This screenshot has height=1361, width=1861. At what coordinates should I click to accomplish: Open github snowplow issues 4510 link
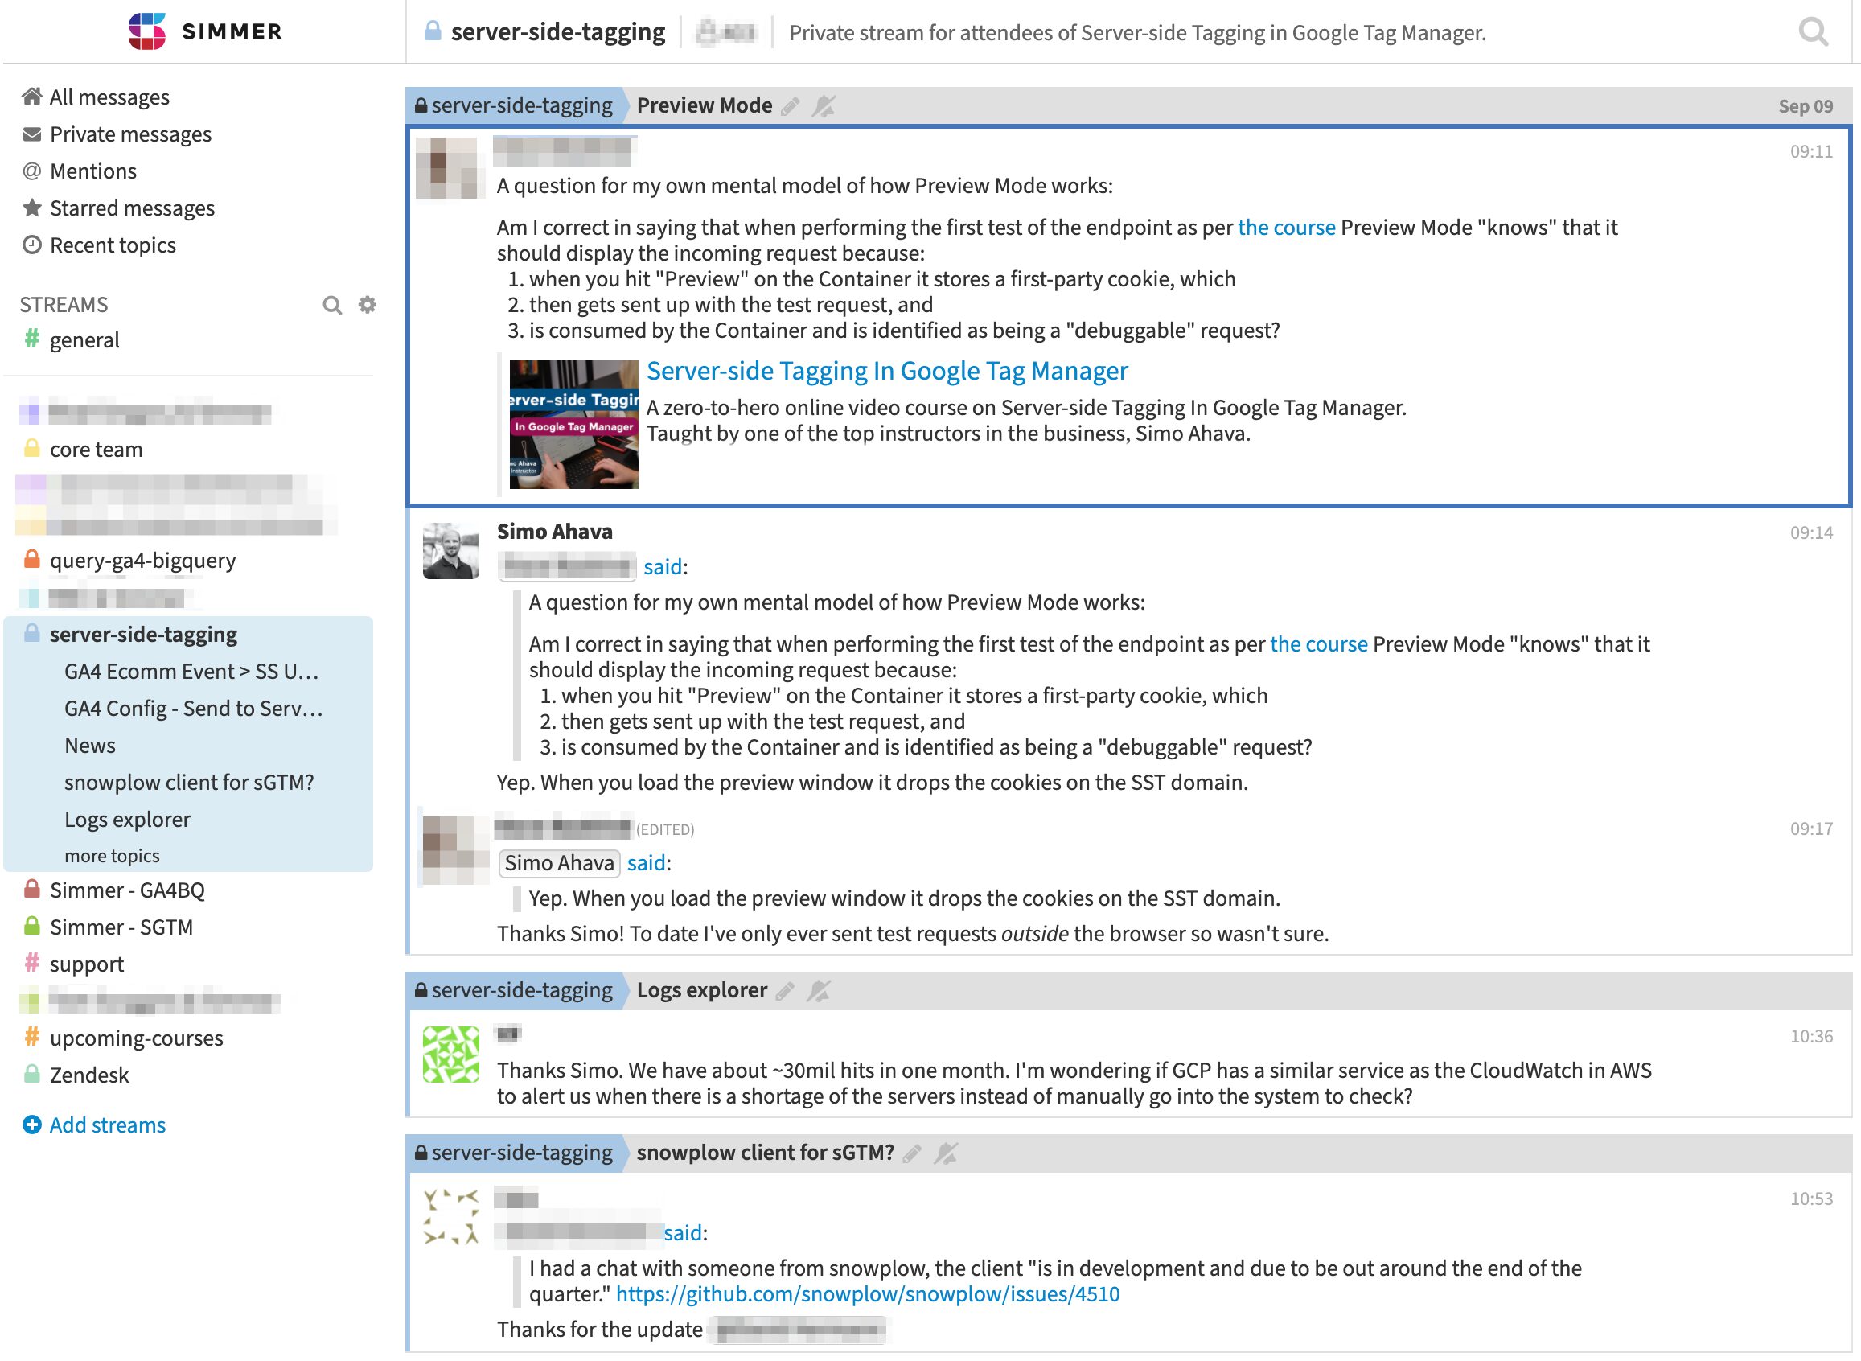(868, 1295)
